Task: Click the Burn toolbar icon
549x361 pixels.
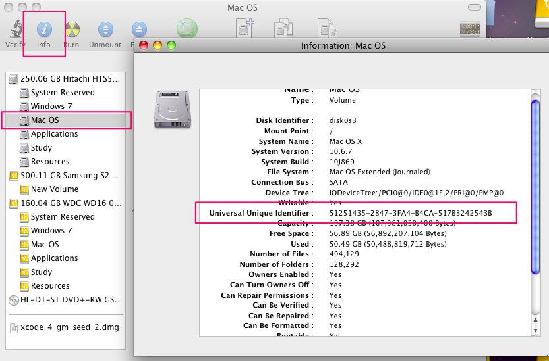Action: pos(72,30)
